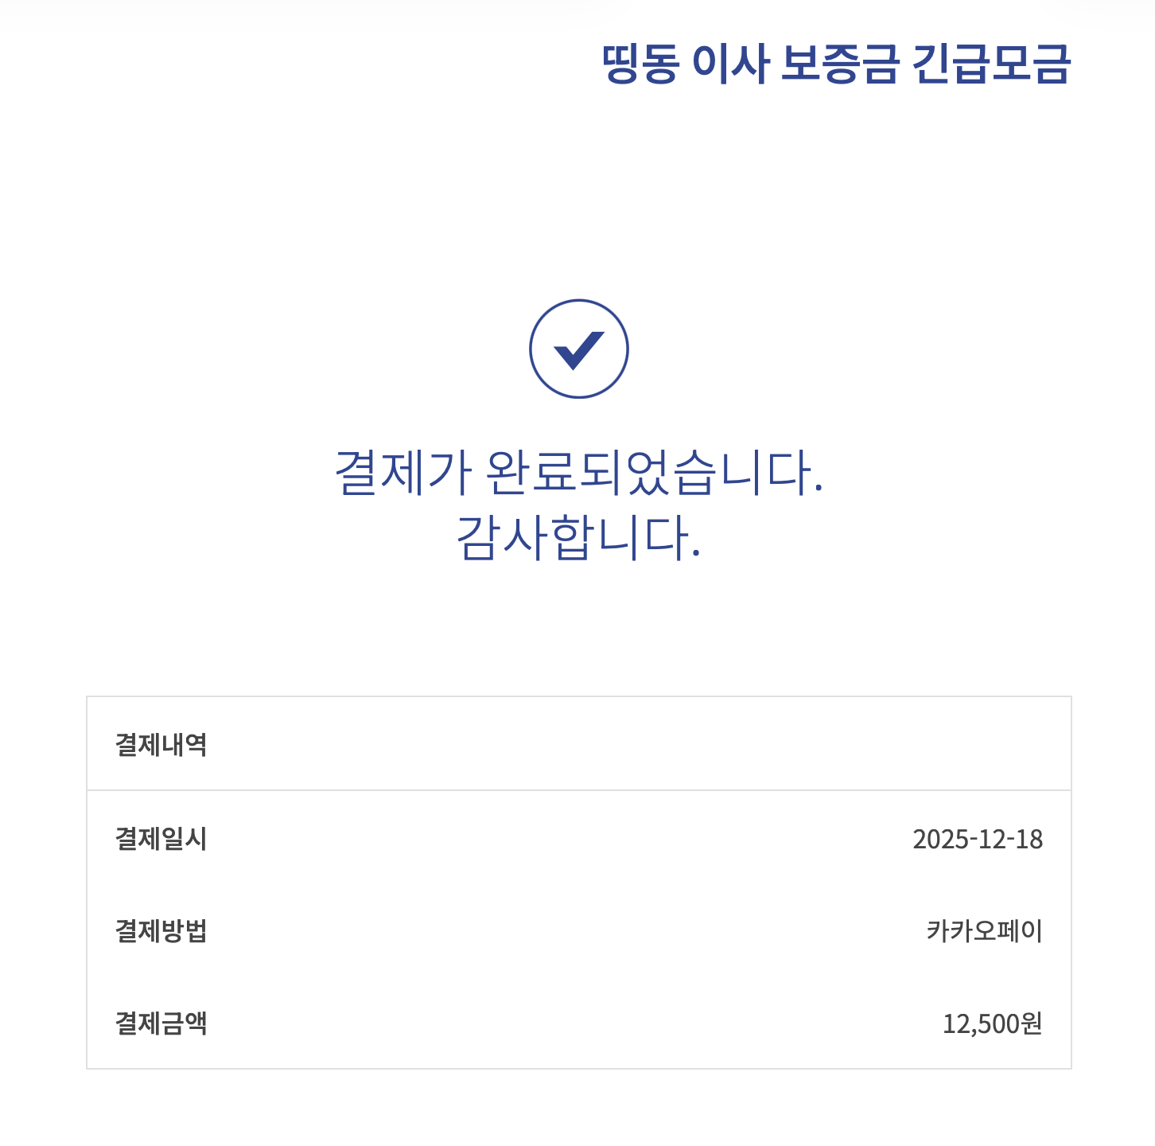The width and height of the screenshot is (1155, 1146).
Task: Click the divider line under 결제내역
Action: click(x=579, y=790)
